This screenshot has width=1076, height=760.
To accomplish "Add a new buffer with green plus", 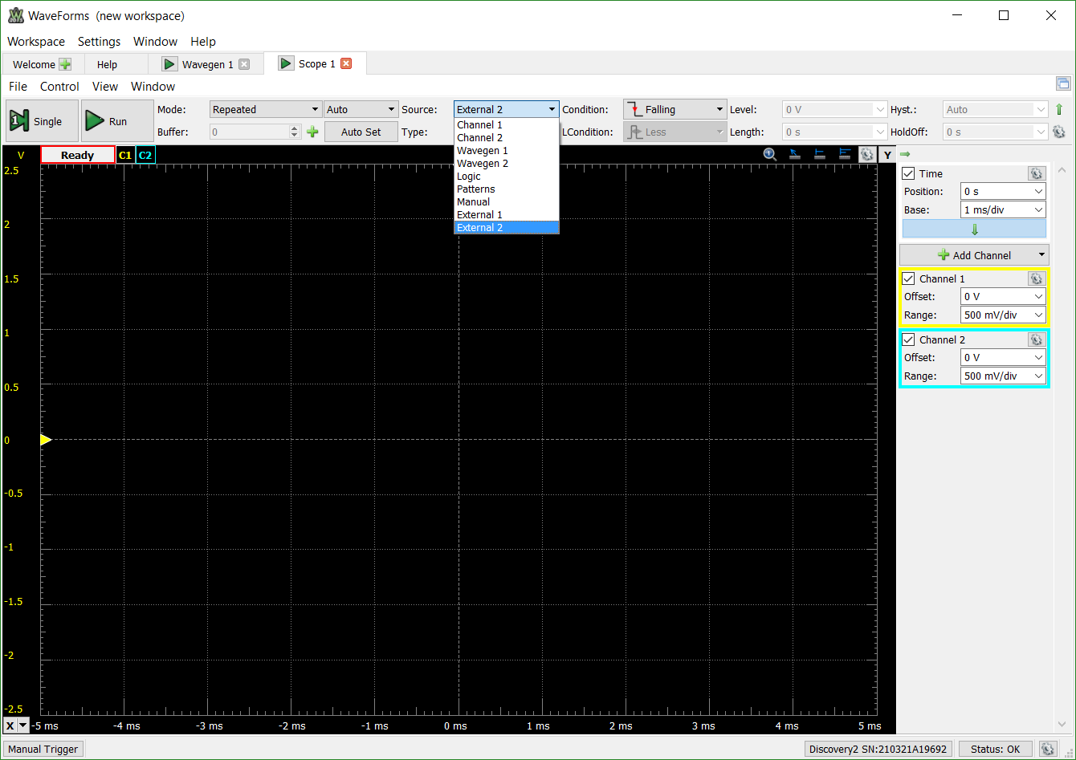I will coord(312,132).
